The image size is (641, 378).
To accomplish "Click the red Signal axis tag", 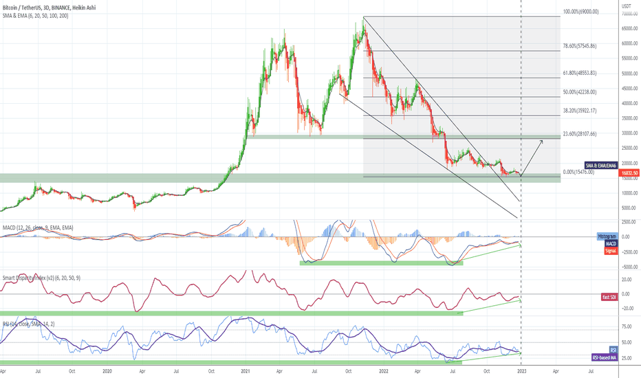I will point(610,251).
